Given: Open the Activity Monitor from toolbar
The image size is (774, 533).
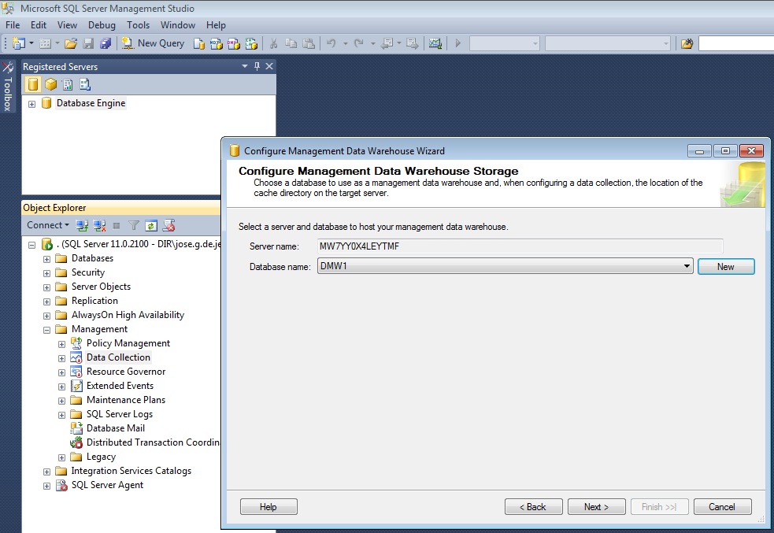Looking at the screenshot, I should (x=435, y=43).
